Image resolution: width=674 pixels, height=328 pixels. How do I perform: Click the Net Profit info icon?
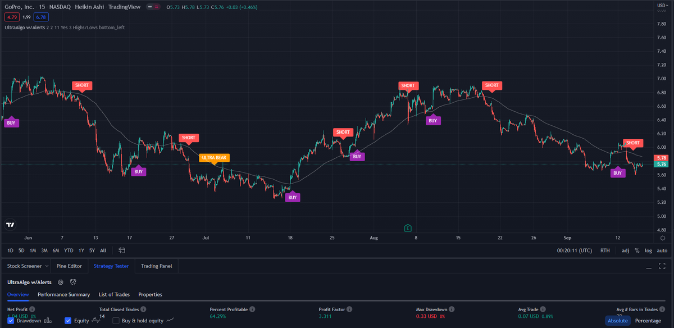[x=32, y=309]
